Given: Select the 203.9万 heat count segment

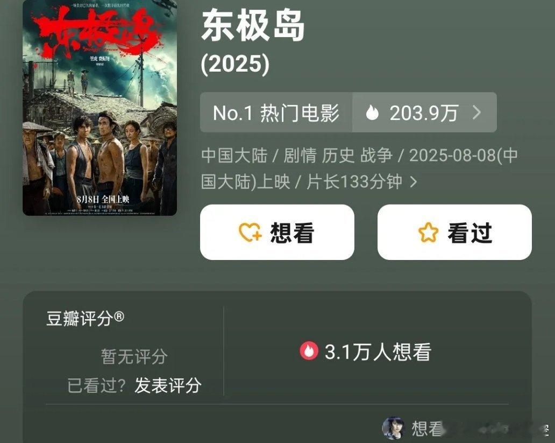Looking at the screenshot, I should coord(424,112).
